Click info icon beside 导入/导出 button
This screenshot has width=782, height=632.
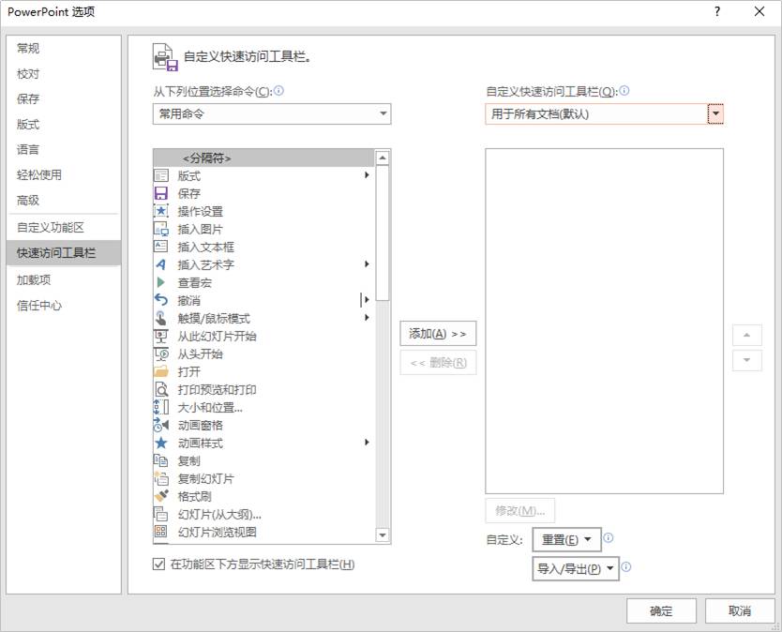[x=626, y=566]
